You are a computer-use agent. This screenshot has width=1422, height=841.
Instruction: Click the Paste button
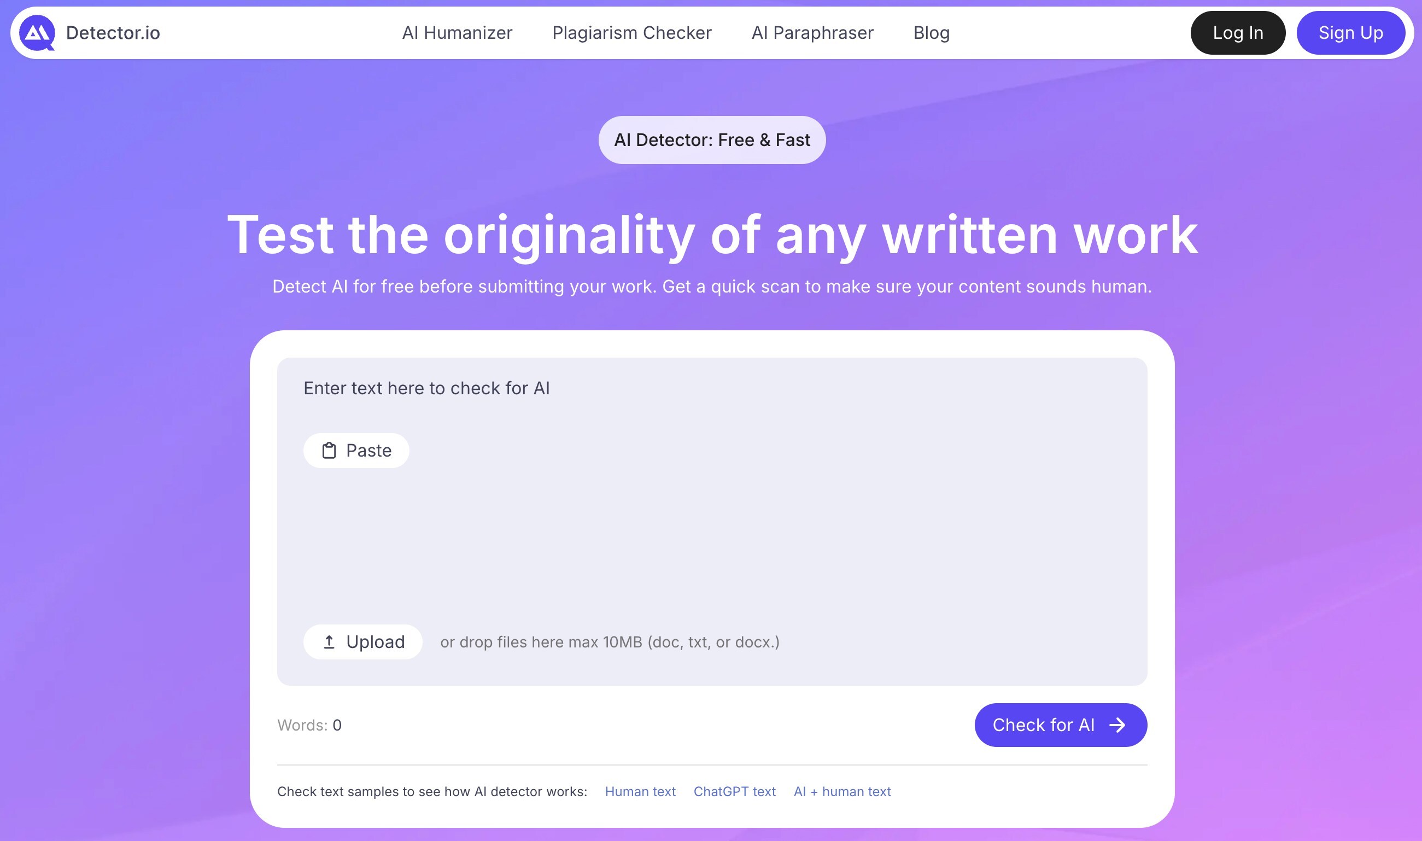pyautogui.click(x=356, y=451)
